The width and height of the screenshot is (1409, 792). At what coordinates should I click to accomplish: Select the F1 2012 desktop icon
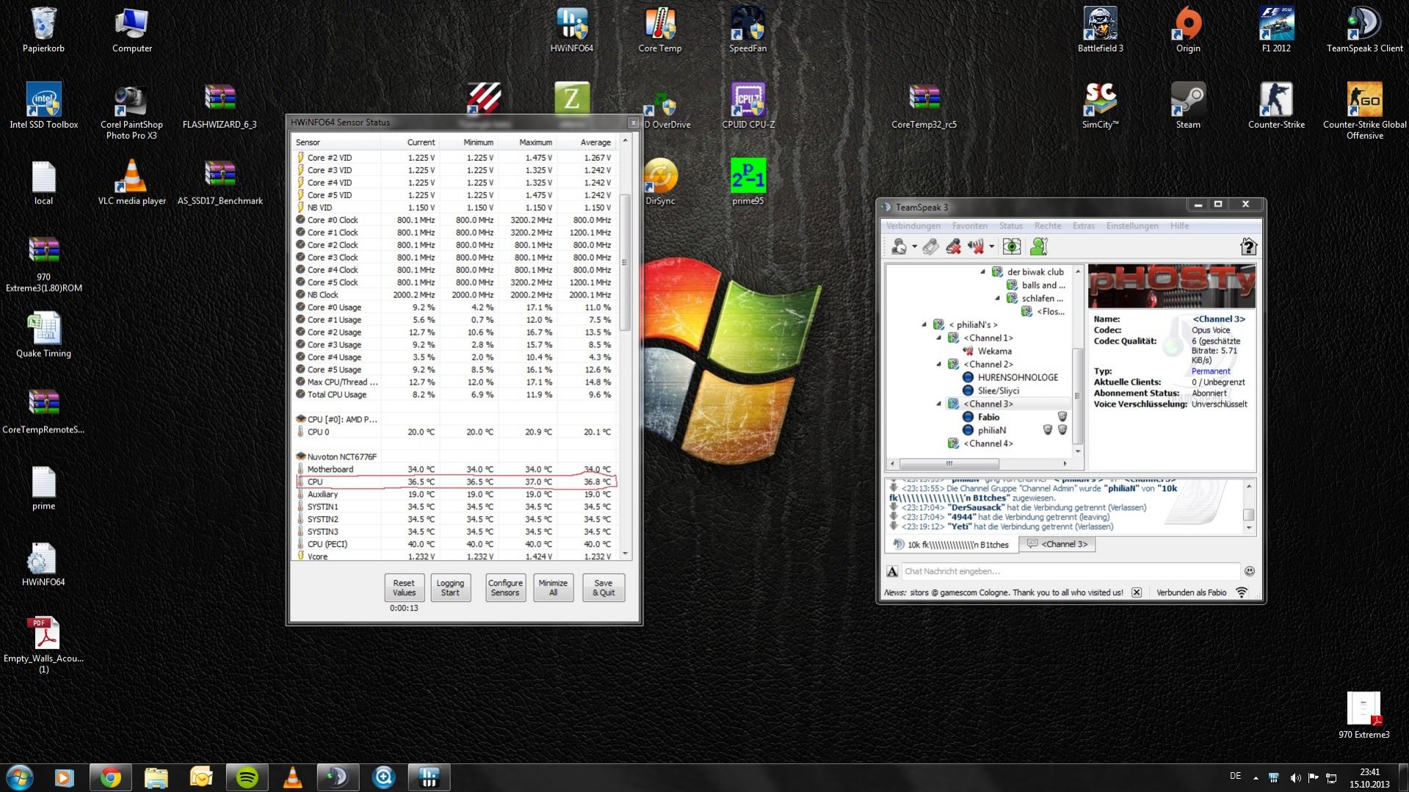tap(1276, 31)
